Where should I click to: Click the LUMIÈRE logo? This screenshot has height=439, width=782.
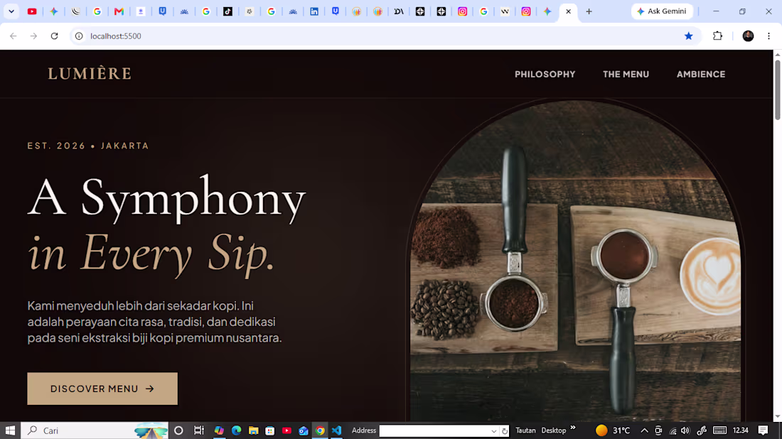point(90,74)
